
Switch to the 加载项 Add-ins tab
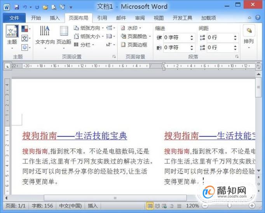pyautogui.click(x=209, y=18)
